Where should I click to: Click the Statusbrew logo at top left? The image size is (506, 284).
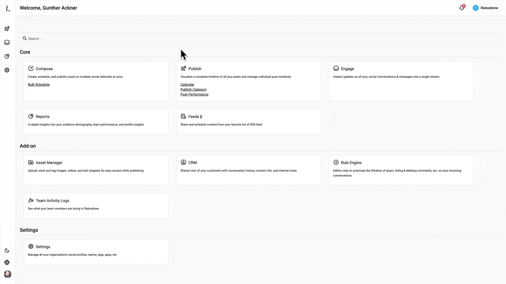pyautogui.click(x=8, y=8)
